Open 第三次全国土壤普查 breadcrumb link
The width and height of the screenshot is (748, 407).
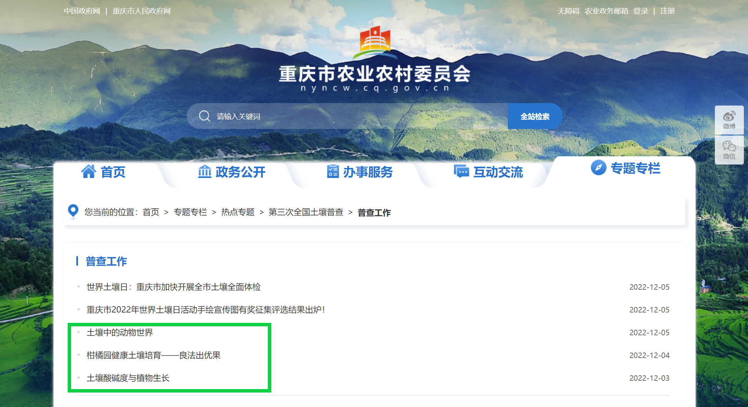(x=306, y=212)
